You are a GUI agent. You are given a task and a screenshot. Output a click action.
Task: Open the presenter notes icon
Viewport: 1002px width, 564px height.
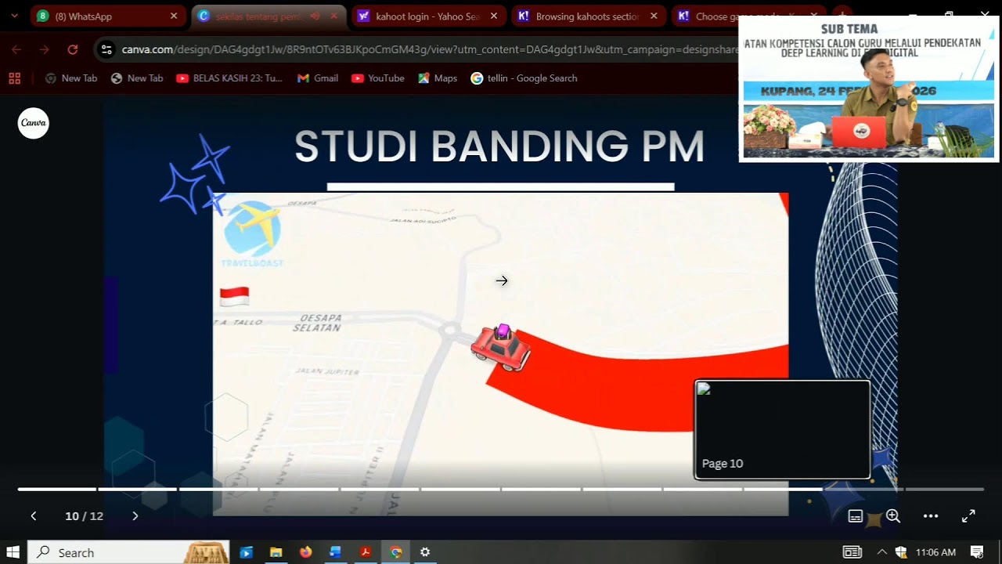tap(856, 516)
